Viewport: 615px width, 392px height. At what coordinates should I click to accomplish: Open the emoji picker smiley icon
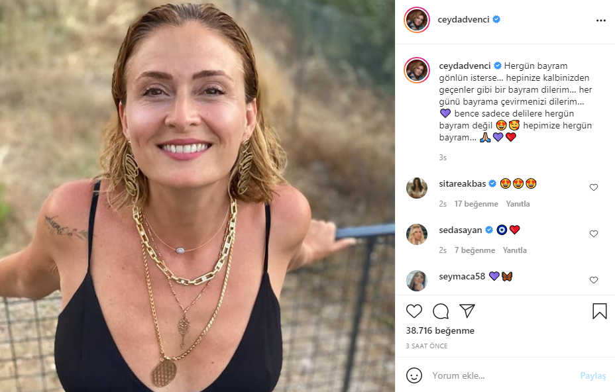click(414, 375)
